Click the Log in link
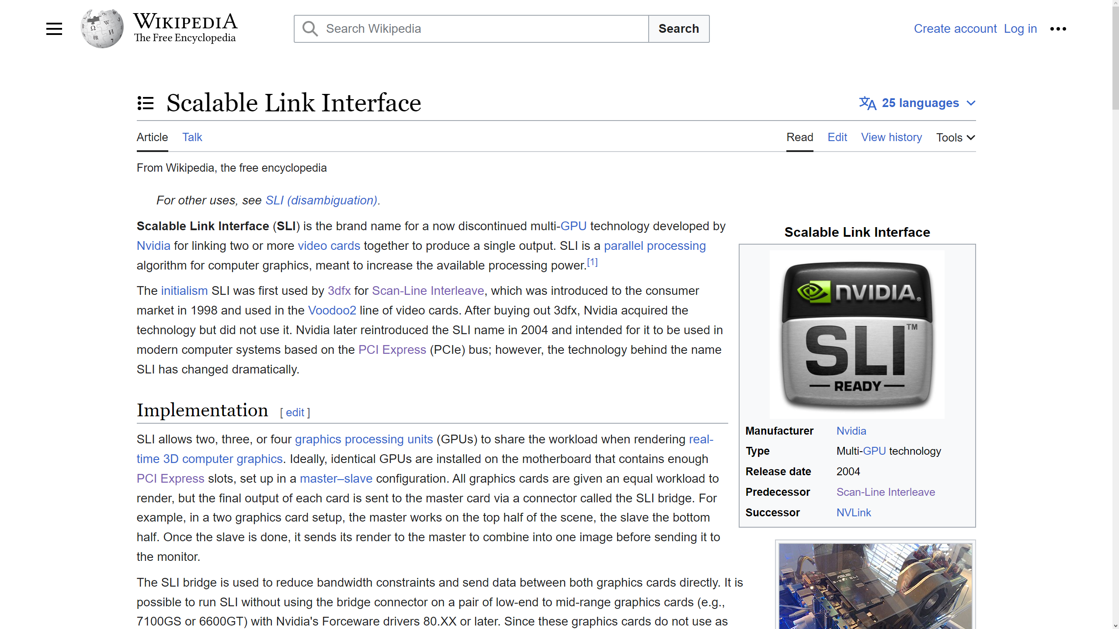Image resolution: width=1119 pixels, height=629 pixels. click(x=1020, y=29)
